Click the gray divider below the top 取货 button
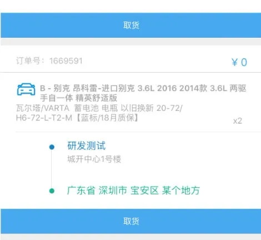Image resolution: width=261 pixels, height=240 pixels. click(x=131, y=42)
